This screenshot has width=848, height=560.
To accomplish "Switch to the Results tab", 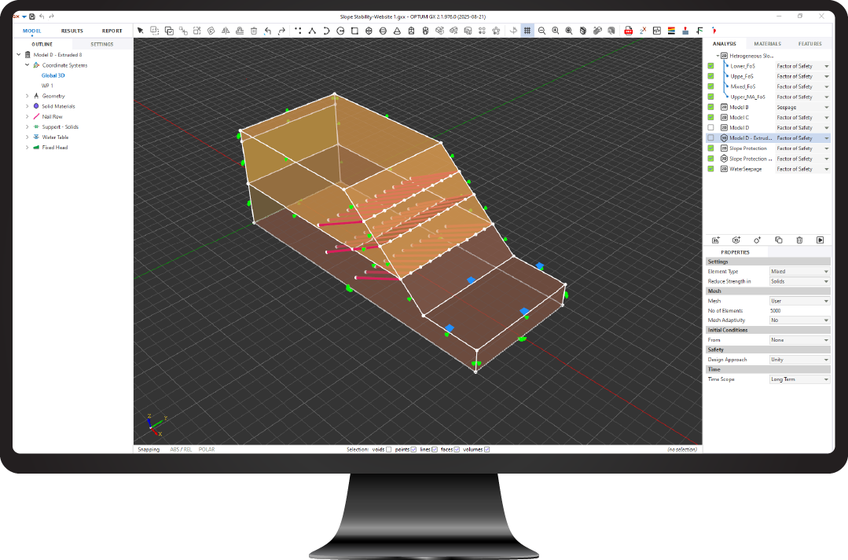I will [72, 31].
